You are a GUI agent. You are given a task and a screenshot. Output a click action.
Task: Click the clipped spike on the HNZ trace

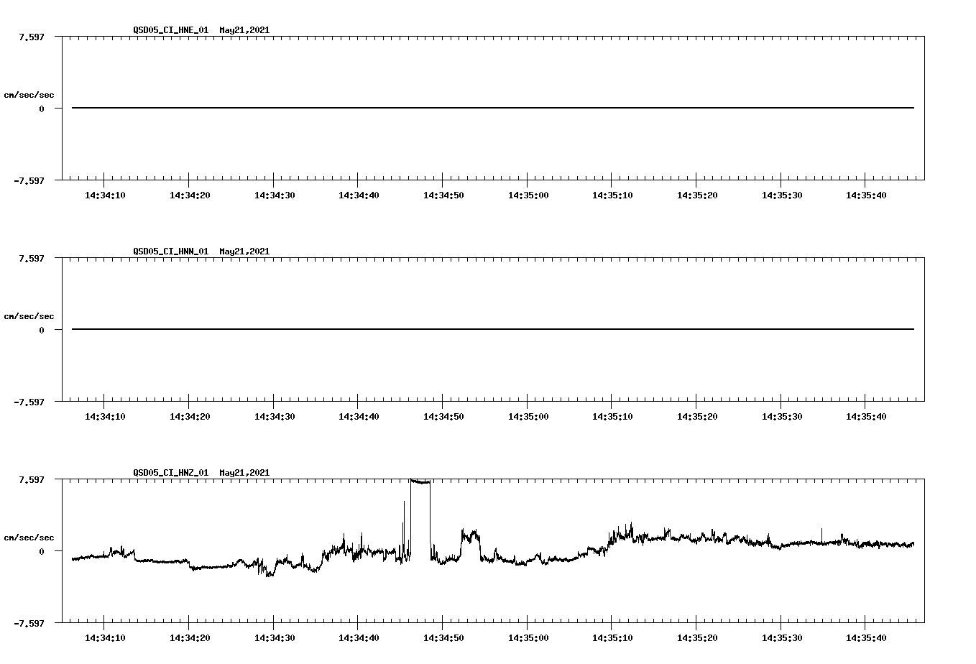point(420,481)
